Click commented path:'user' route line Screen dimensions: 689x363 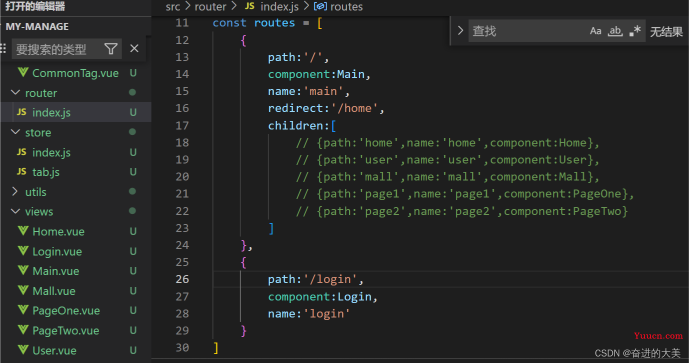[448, 160]
